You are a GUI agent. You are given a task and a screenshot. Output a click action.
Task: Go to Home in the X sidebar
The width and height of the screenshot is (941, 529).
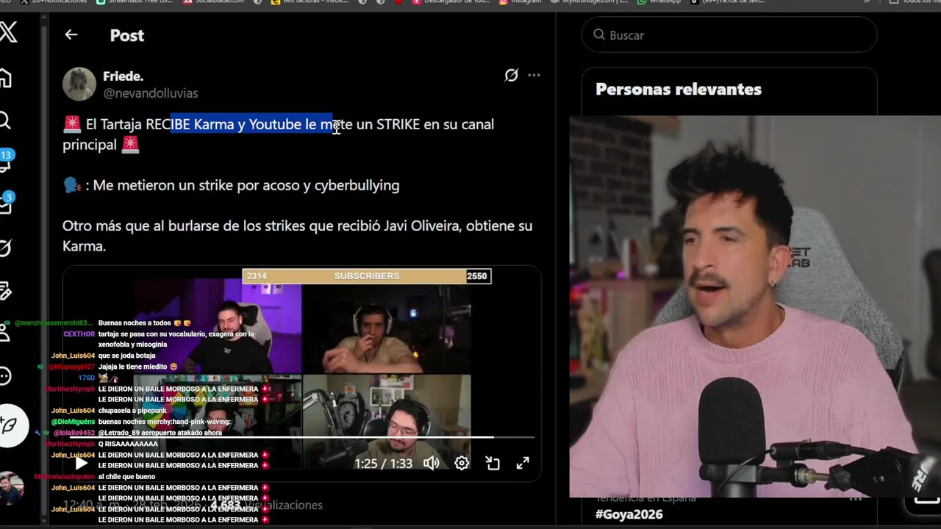coord(5,78)
